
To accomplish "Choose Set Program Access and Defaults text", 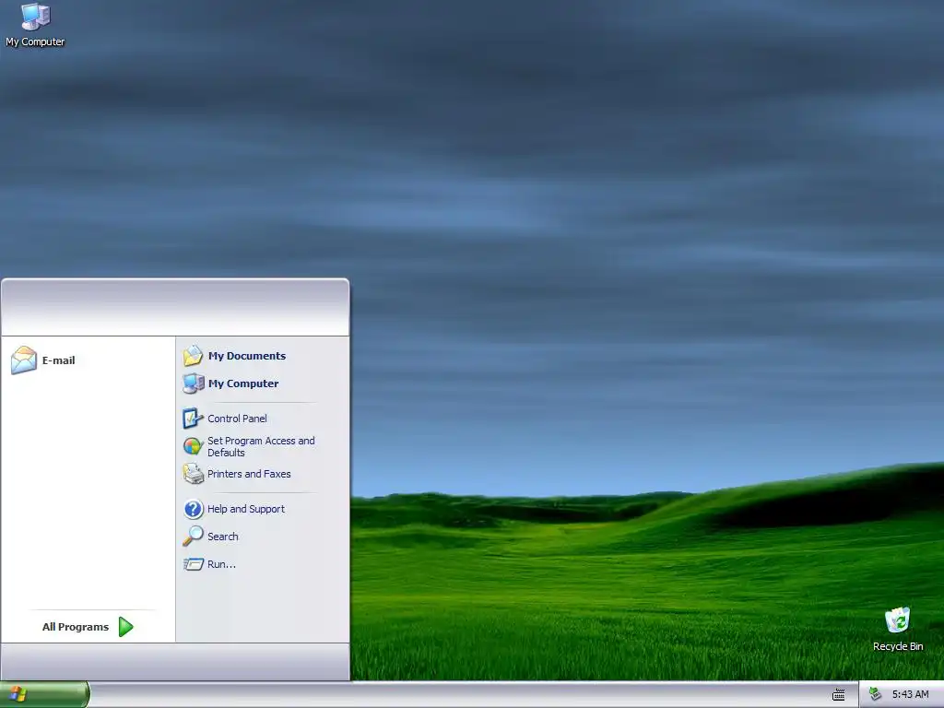I will point(261,447).
